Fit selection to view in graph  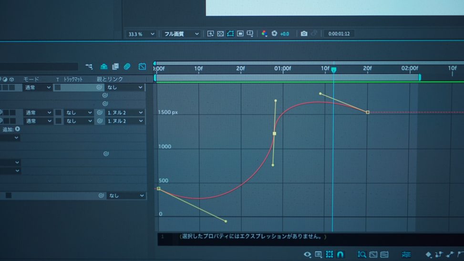tap(373, 254)
